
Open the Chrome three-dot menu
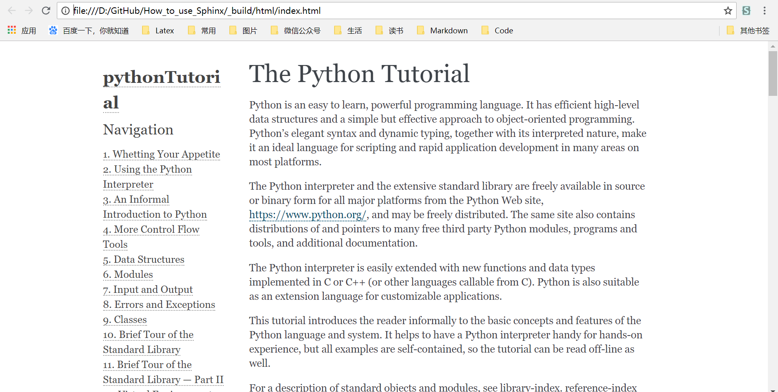coord(765,11)
